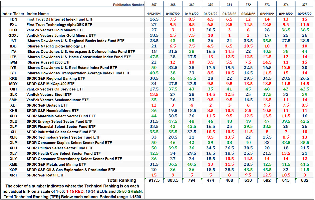Image resolution: width=315 pixels, height=200 pixels.
Task: Select 'SPDR Utilities Select Sector Fund ETF'
Action: click(60, 148)
